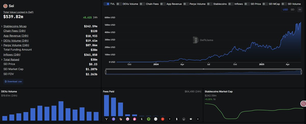Click the tallest bar in the Fees Paid chart
Viewport: 306px width, 124px height.
[107, 105]
